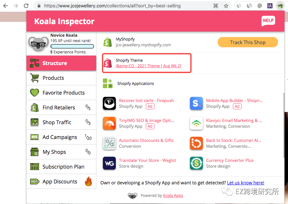Screen dimensions: 288x204
Task: Open Recover lost carts - Firepush link
Action: pos(146,100)
